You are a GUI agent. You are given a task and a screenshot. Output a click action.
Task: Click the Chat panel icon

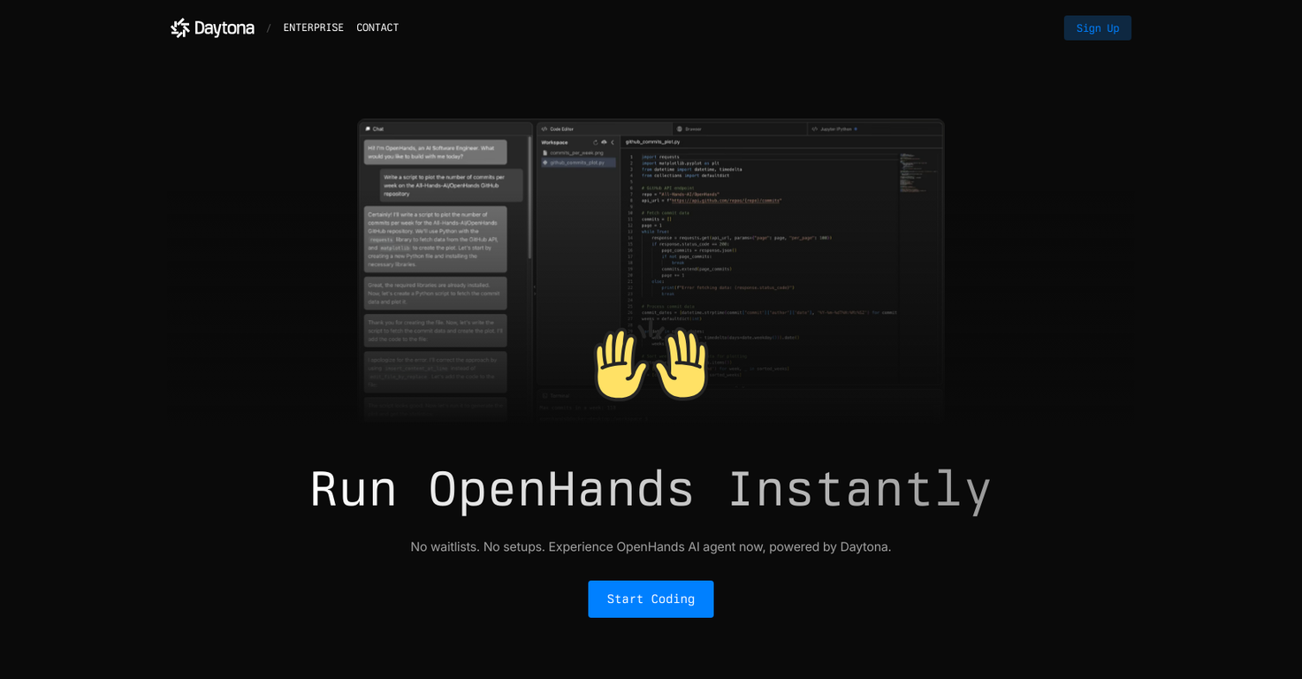tap(368, 129)
